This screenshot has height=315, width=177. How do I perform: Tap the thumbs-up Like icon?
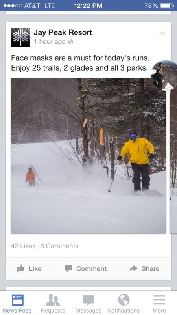(20, 268)
